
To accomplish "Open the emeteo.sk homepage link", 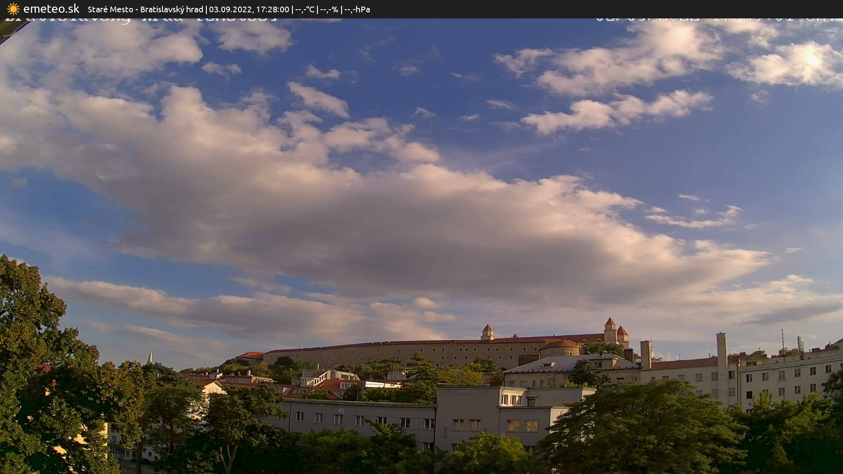I will 50,9.
